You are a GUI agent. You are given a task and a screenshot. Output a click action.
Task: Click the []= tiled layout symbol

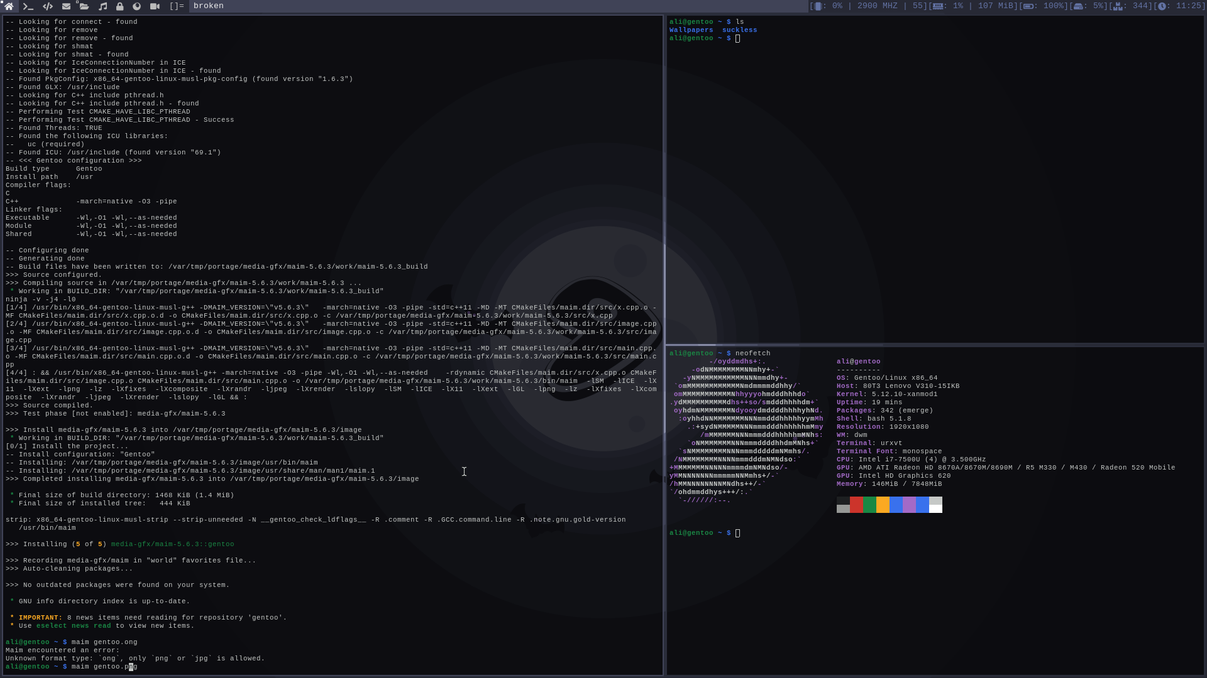[177, 6]
